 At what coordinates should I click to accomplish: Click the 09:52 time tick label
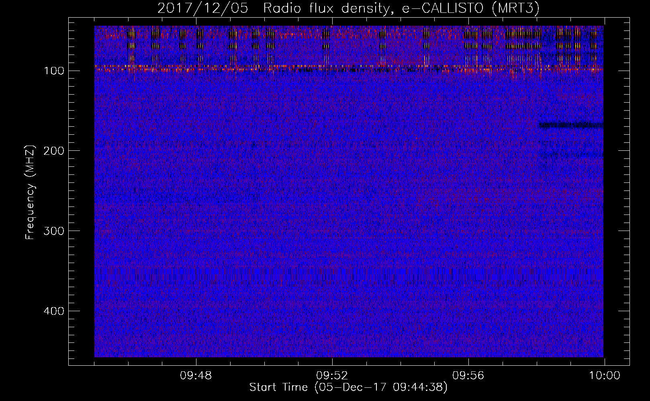[332, 376]
